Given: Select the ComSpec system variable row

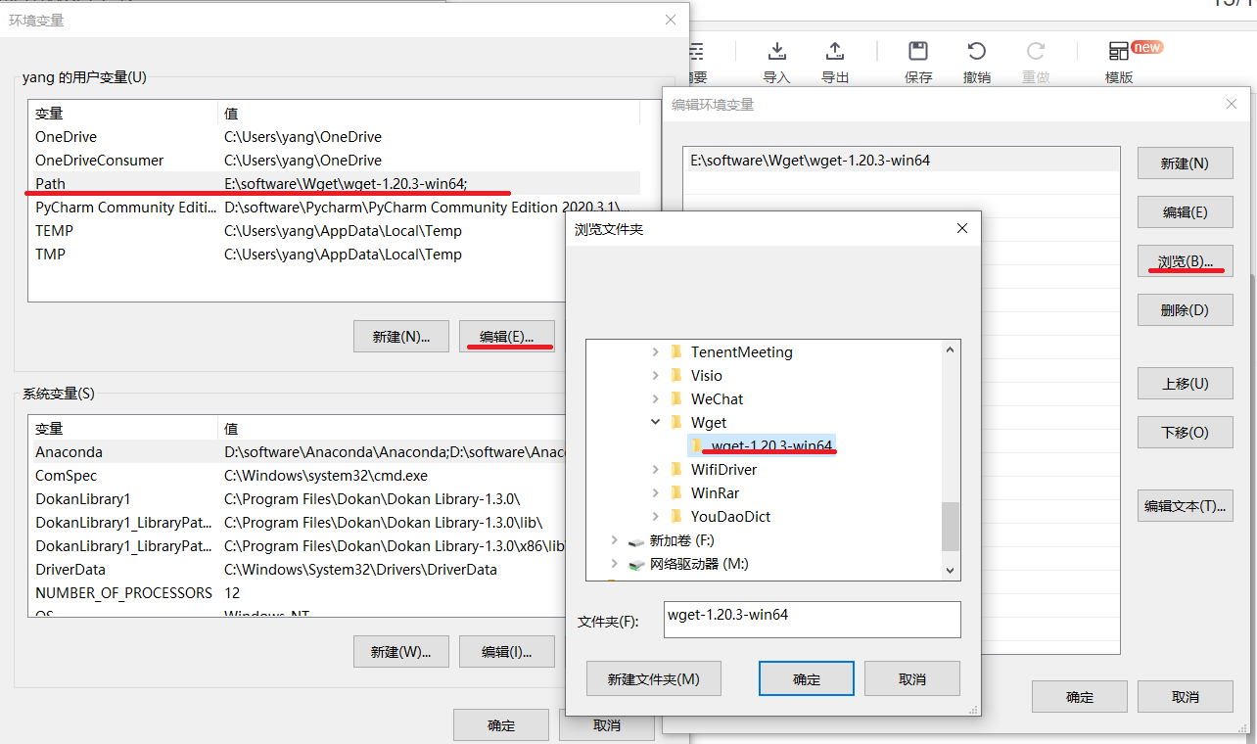Looking at the screenshot, I should (299, 475).
